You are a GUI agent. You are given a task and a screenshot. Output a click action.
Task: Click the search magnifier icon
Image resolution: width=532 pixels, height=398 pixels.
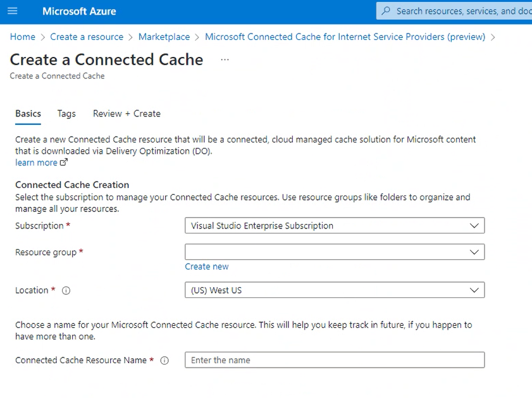(386, 11)
